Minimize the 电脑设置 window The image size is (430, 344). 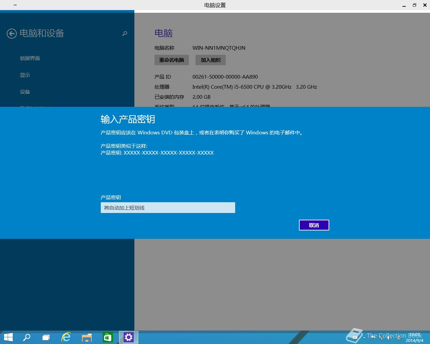[404, 5]
